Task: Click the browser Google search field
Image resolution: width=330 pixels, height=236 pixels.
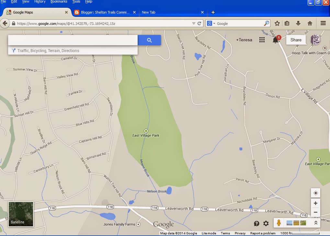Action: (240, 23)
